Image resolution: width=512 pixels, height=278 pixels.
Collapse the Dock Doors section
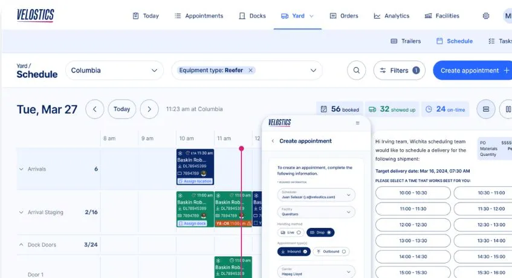point(21,244)
